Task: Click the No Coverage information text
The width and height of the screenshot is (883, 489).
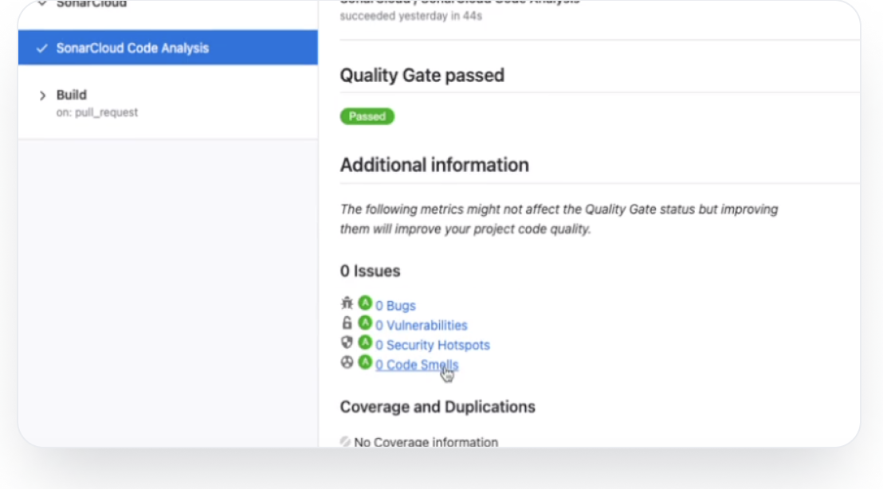Action: (426, 442)
